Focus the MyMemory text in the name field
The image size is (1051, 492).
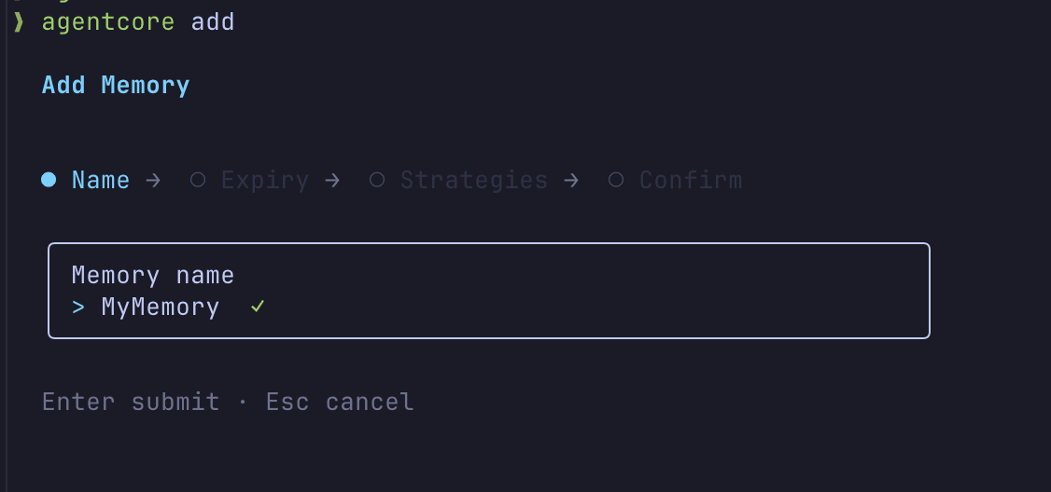click(x=161, y=307)
